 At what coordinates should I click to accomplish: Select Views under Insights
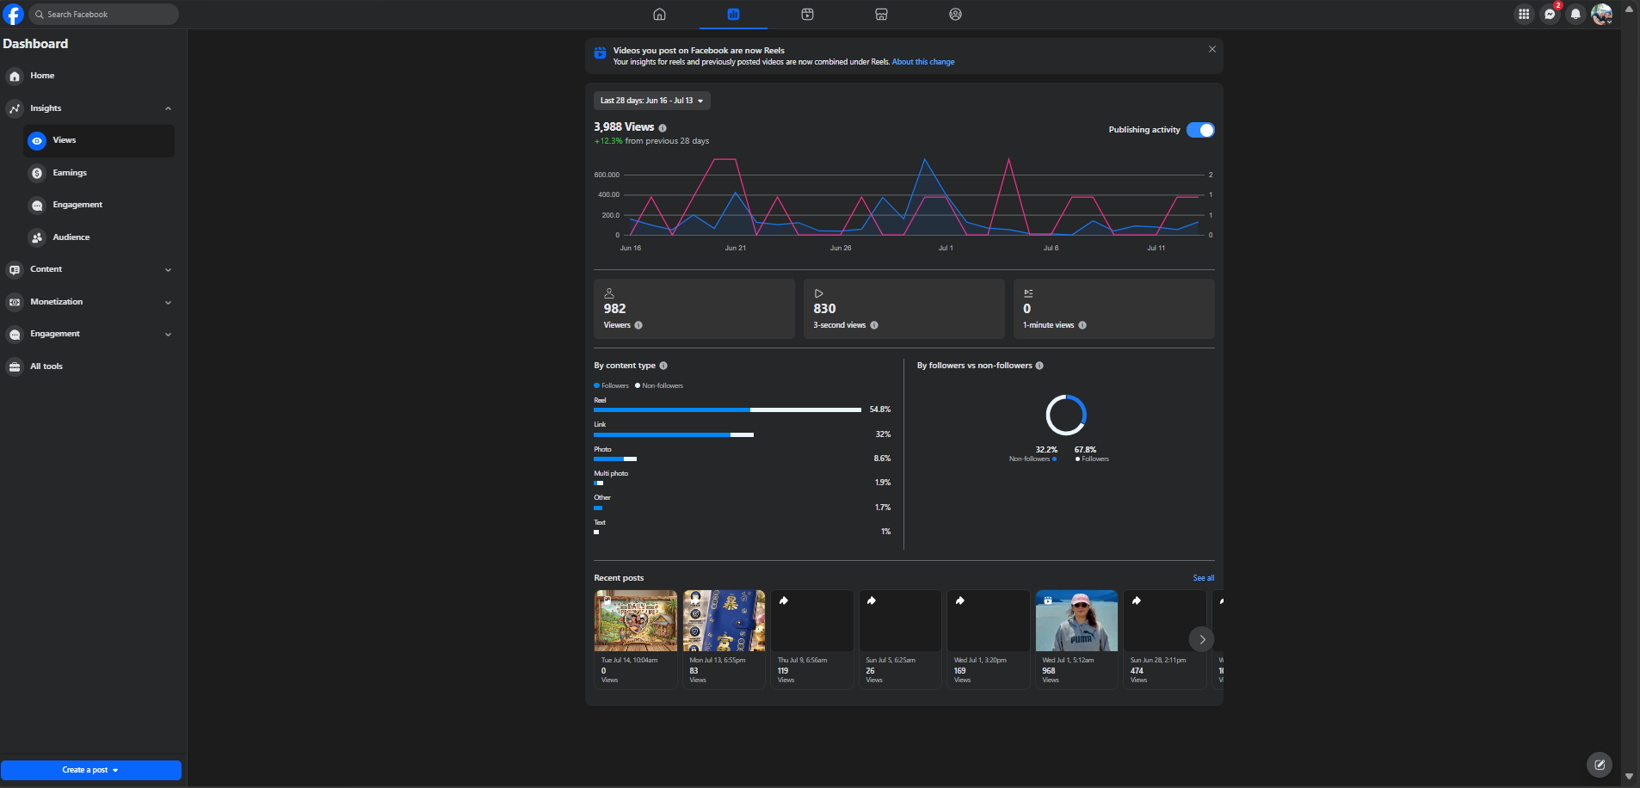[x=99, y=140]
